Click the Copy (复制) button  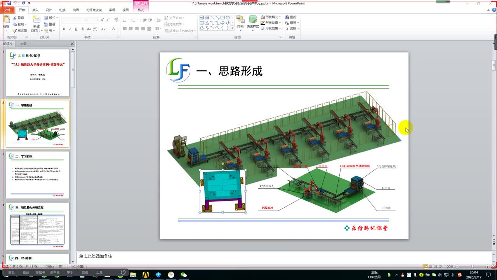[x=19, y=24]
